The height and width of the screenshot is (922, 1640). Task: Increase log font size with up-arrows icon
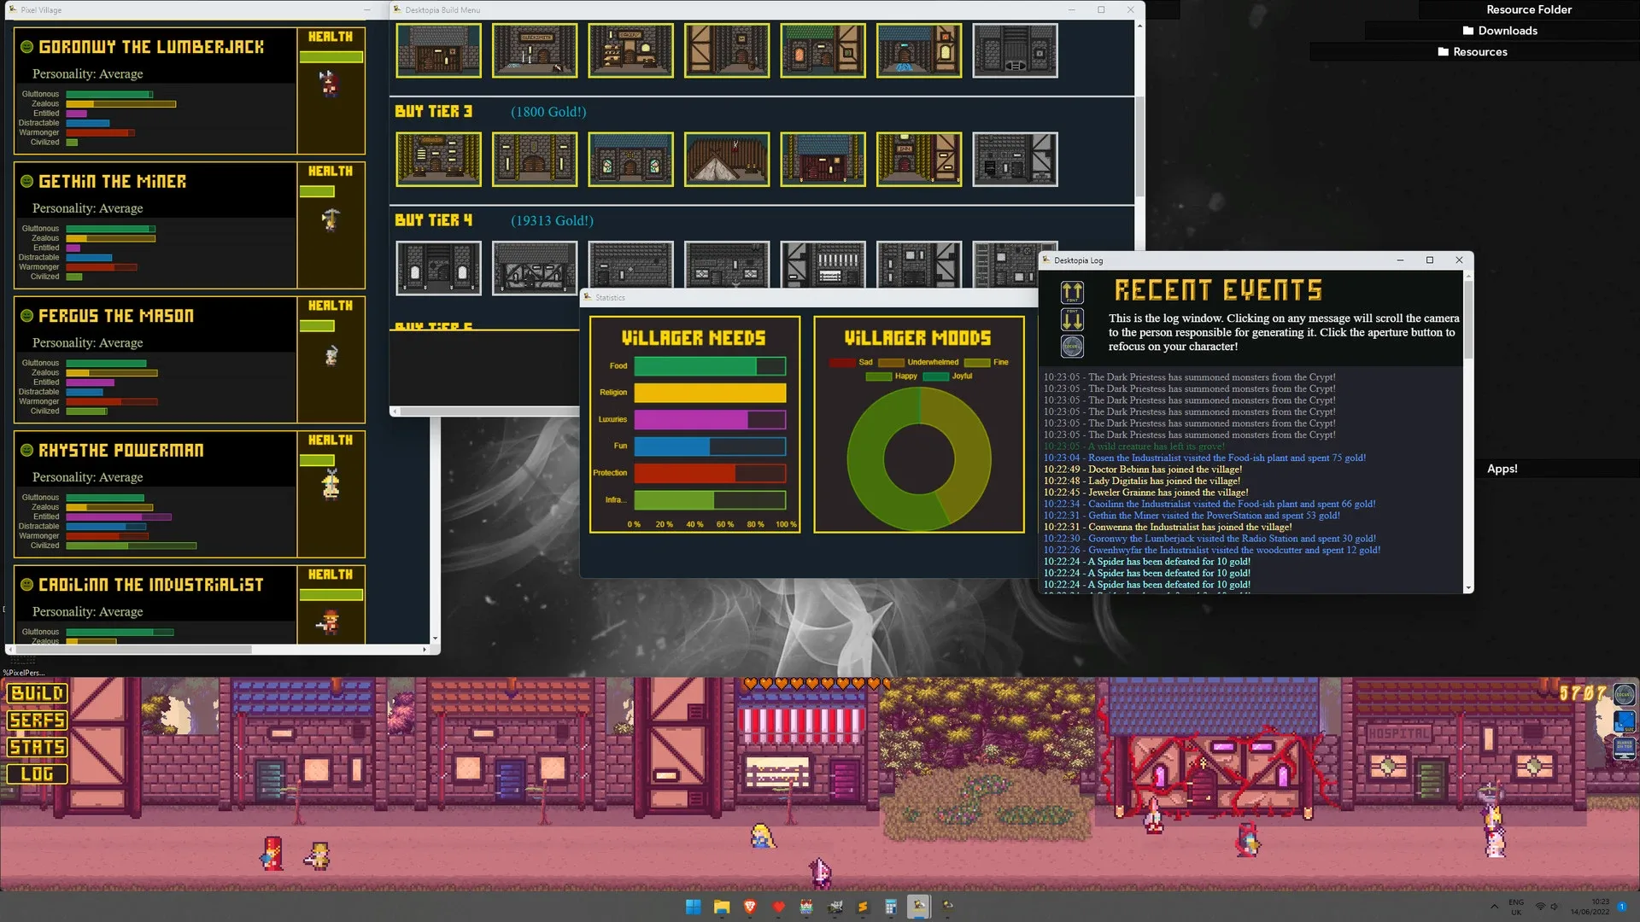1072,293
